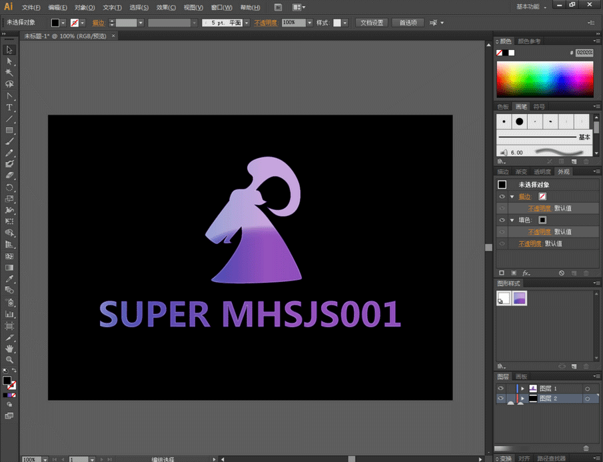Open the 效果(C) menu
Image resolution: width=603 pixels, height=462 pixels.
(166, 7)
